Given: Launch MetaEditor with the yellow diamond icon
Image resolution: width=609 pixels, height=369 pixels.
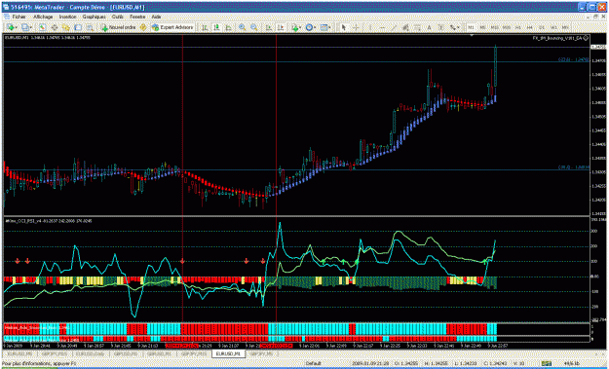Looking at the screenshot, I should [143, 27].
